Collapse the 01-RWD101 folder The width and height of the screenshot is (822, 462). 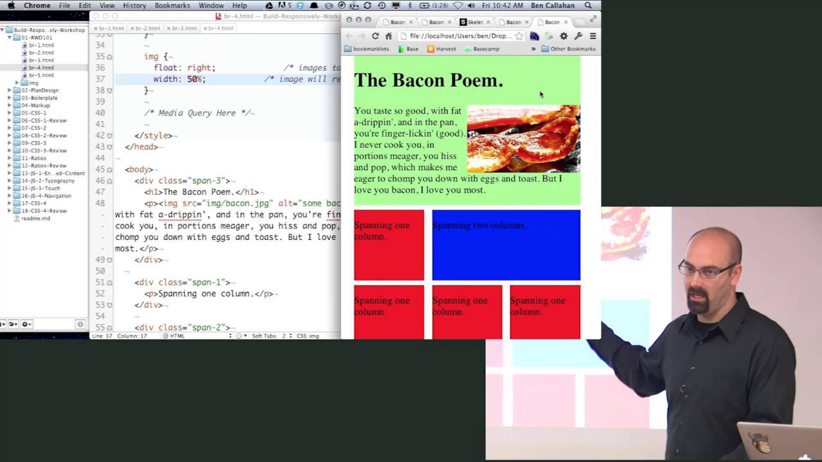pyautogui.click(x=10, y=37)
